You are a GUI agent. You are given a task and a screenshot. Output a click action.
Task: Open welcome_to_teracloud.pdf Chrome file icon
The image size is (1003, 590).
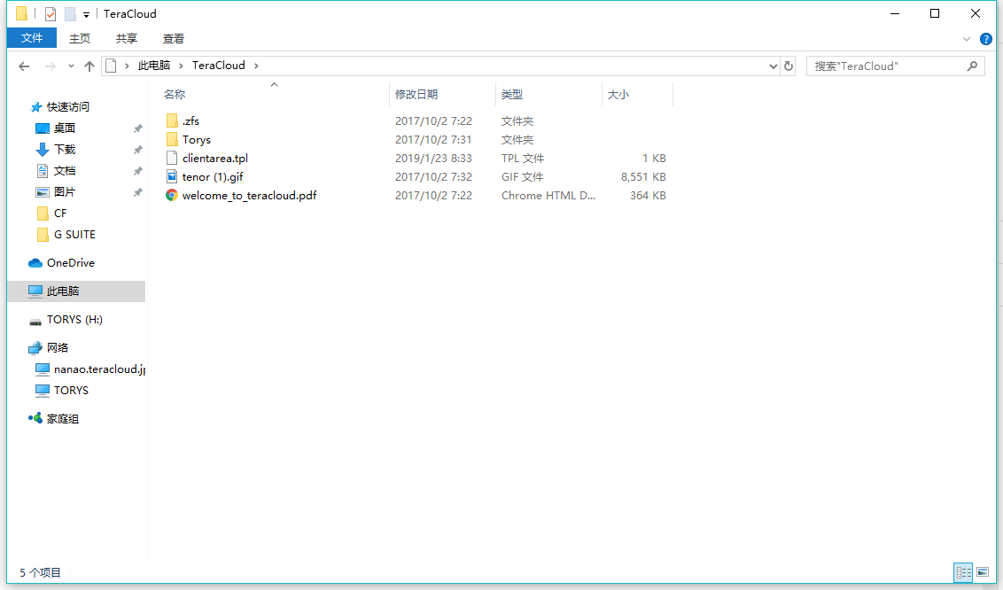pyautogui.click(x=172, y=196)
